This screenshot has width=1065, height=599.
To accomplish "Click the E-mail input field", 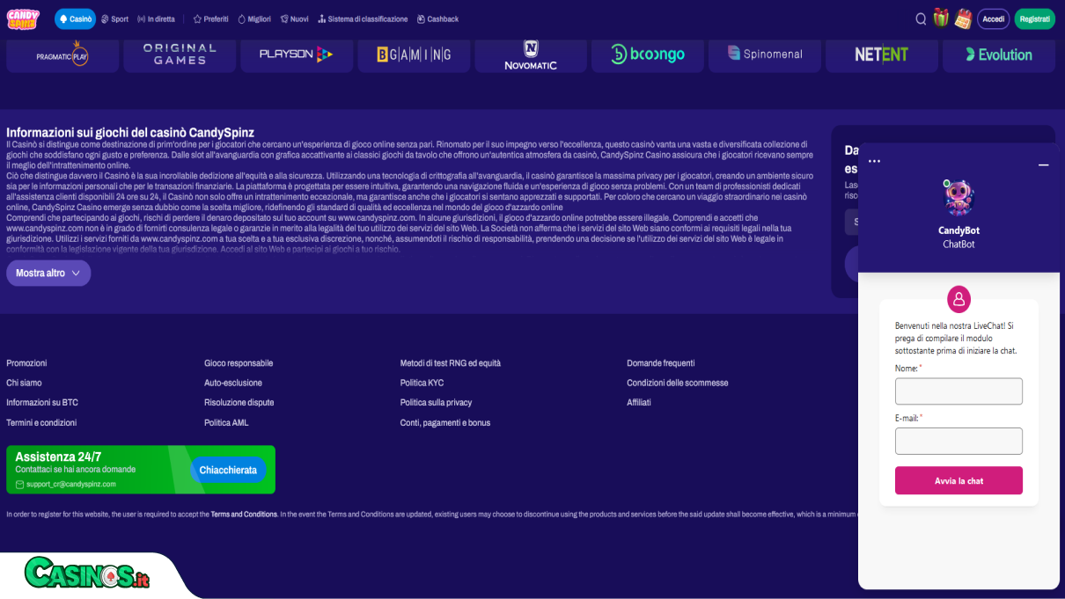I will click(958, 442).
